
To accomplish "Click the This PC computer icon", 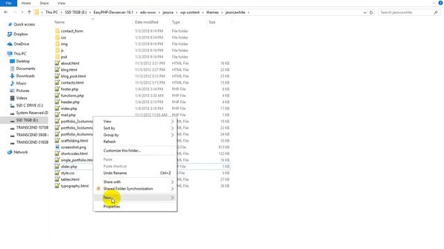I will coord(10,54).
